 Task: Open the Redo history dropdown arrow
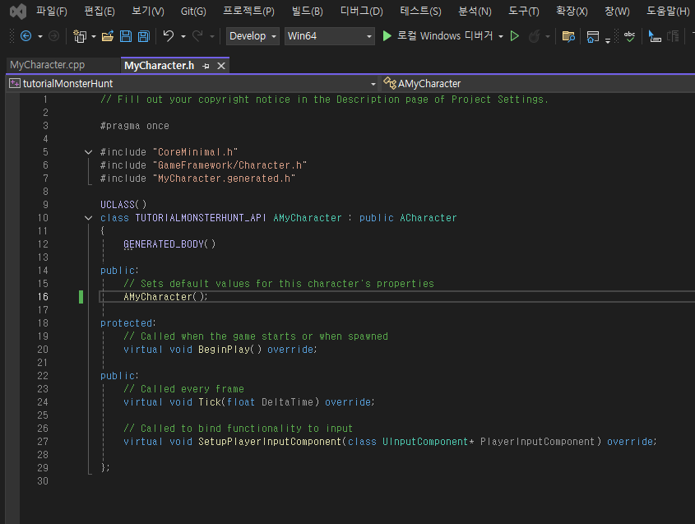click(x=212, y=36)
